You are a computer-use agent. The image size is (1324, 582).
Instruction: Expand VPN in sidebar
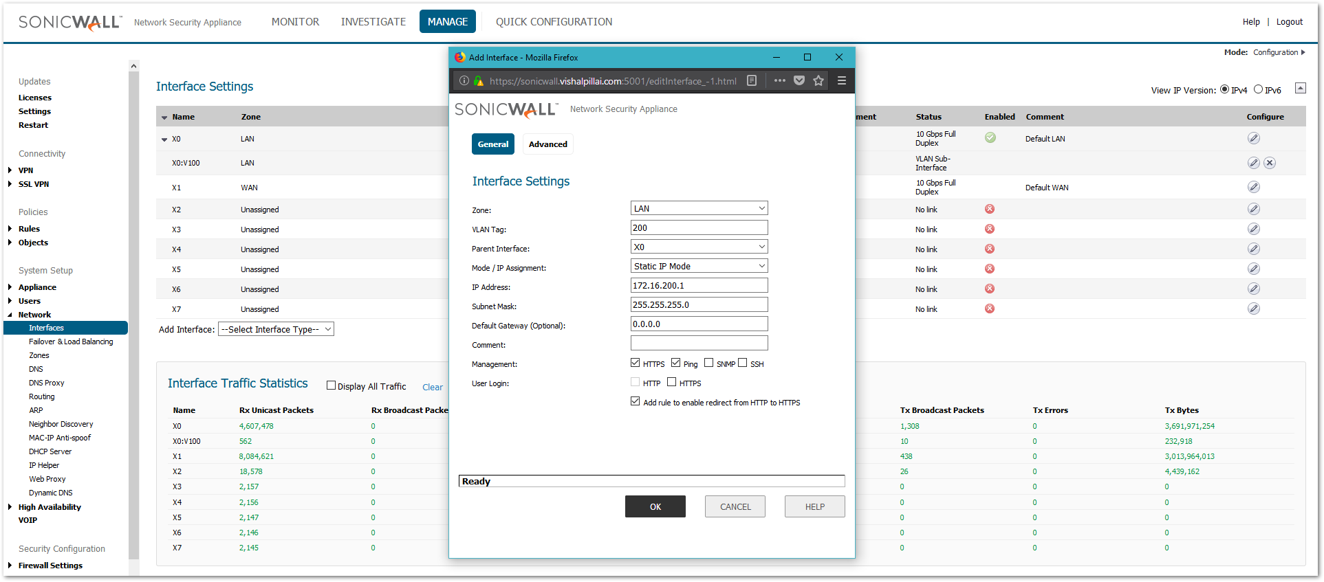10,170
